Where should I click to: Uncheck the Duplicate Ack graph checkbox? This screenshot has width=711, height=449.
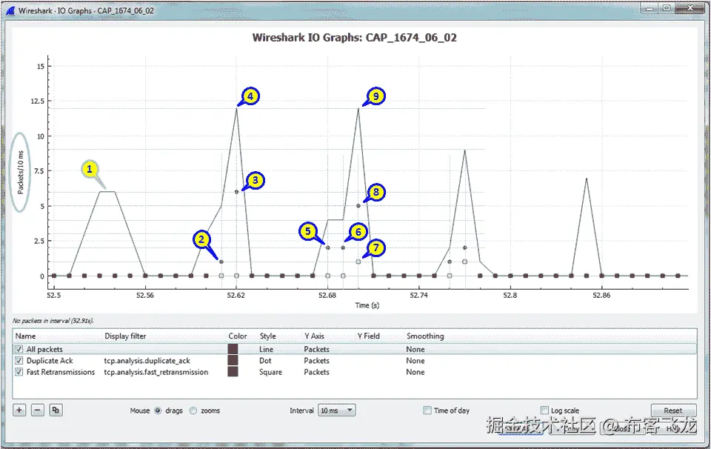coord(19,361)
